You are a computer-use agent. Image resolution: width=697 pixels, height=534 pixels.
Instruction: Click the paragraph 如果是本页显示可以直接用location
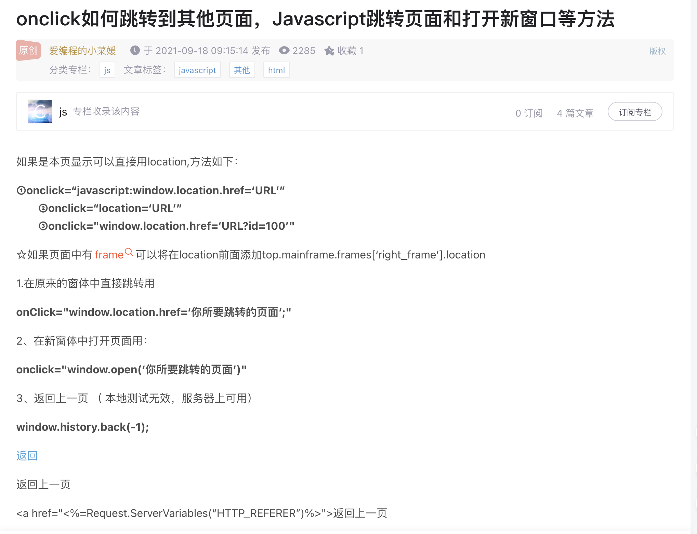pos(127,162)
